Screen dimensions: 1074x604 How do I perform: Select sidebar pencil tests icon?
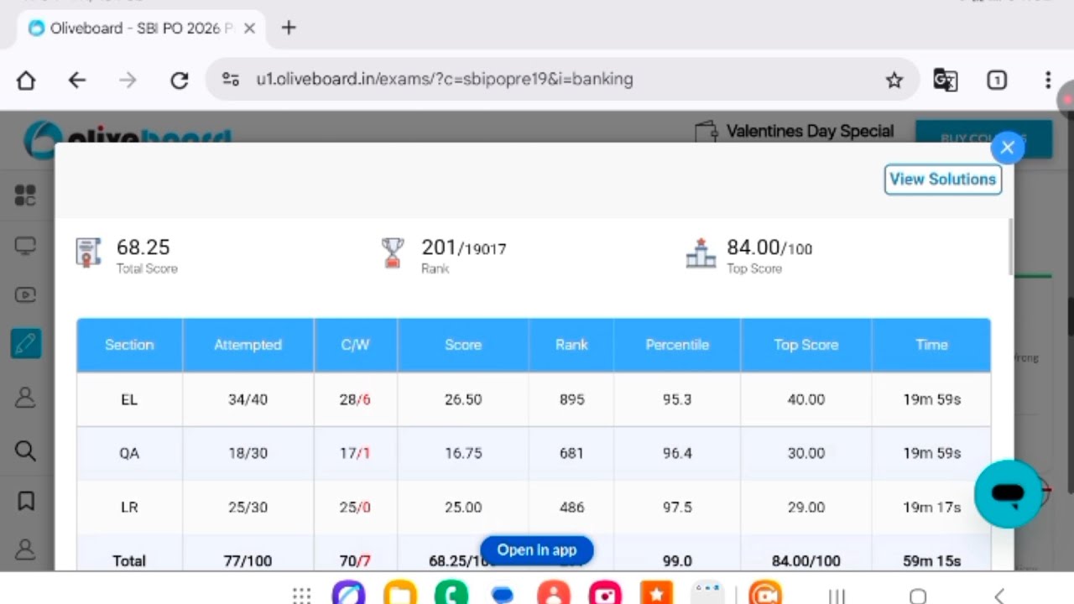coord(25,343)
